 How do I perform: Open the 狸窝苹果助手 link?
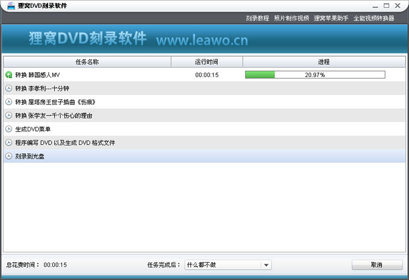pyautogui.click(x=331, y=18)
